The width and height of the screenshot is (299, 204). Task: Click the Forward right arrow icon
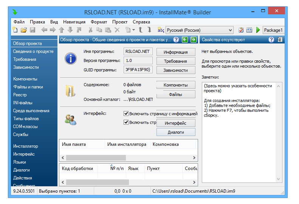[x=53, y=30]
